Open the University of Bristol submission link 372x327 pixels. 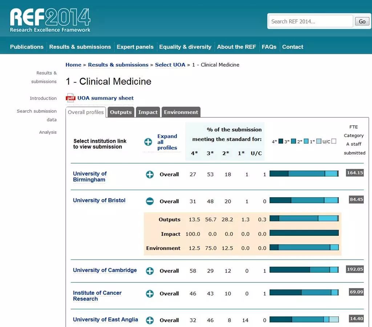tap(99, 201)
